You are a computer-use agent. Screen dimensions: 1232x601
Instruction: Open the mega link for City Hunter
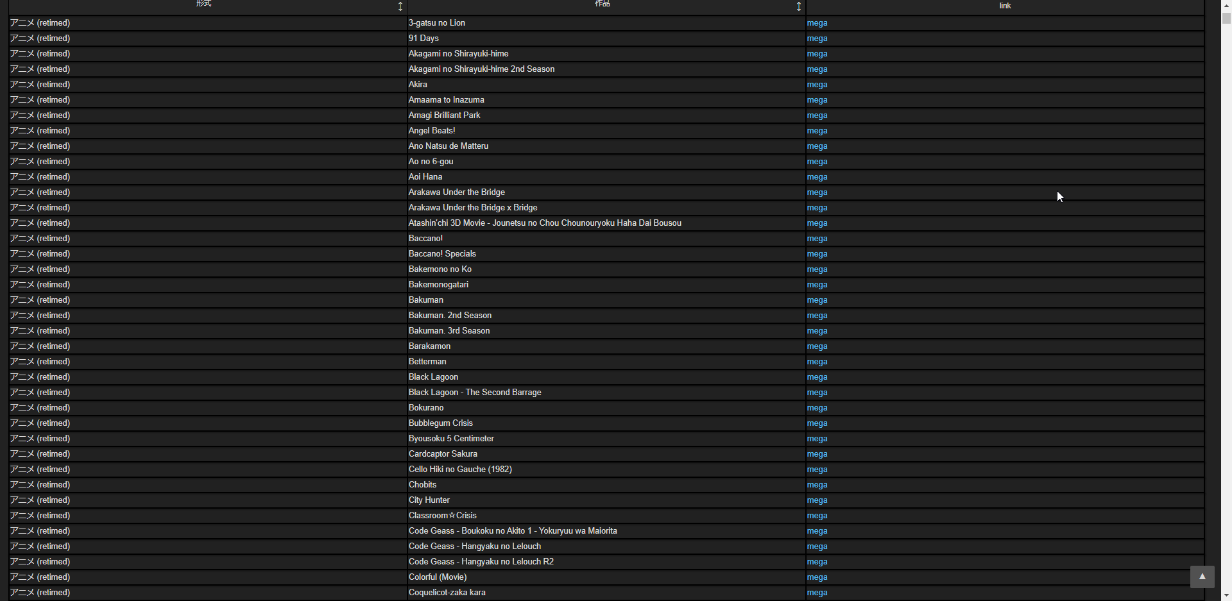pos(817,500)
